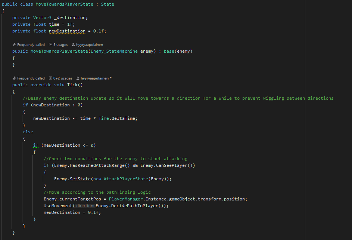This screenshot has height=240, width=352.
Task: Click the 'direction:' inlay parameter hint
Action: 85,206
